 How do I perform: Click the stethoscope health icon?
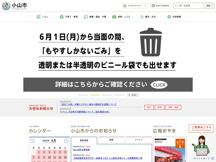click(86, 17)
